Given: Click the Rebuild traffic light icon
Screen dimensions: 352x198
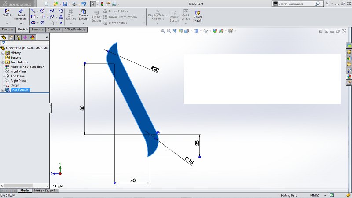Looking at the screenshot, I should pyautogui.click(x=102, y=4).
